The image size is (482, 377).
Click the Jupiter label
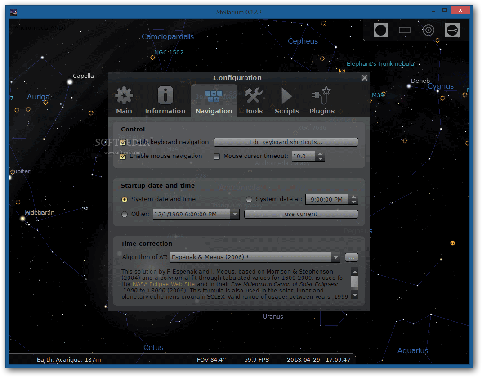(x=21, y=171)
